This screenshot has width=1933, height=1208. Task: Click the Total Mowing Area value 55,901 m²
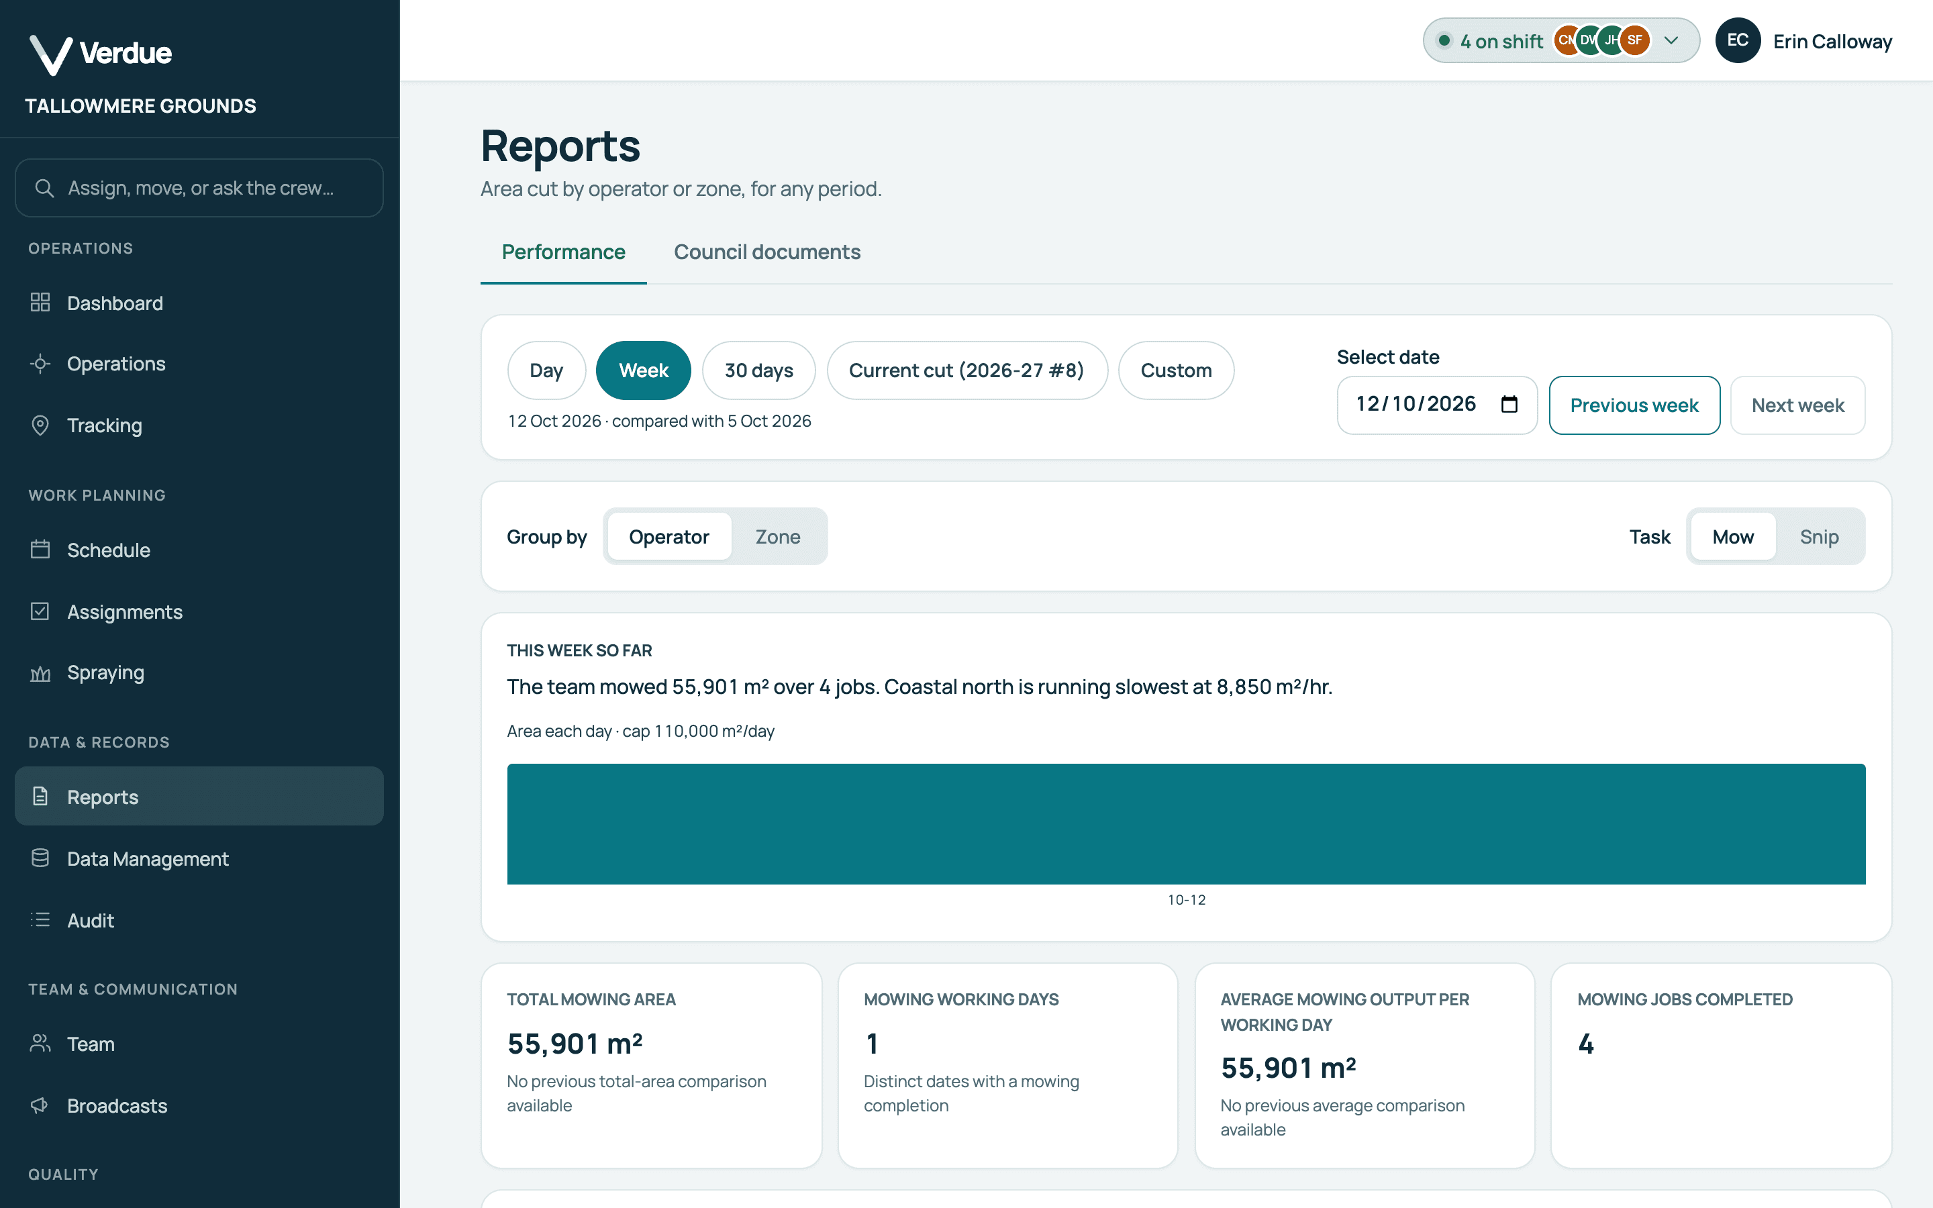click(575, 1044)
